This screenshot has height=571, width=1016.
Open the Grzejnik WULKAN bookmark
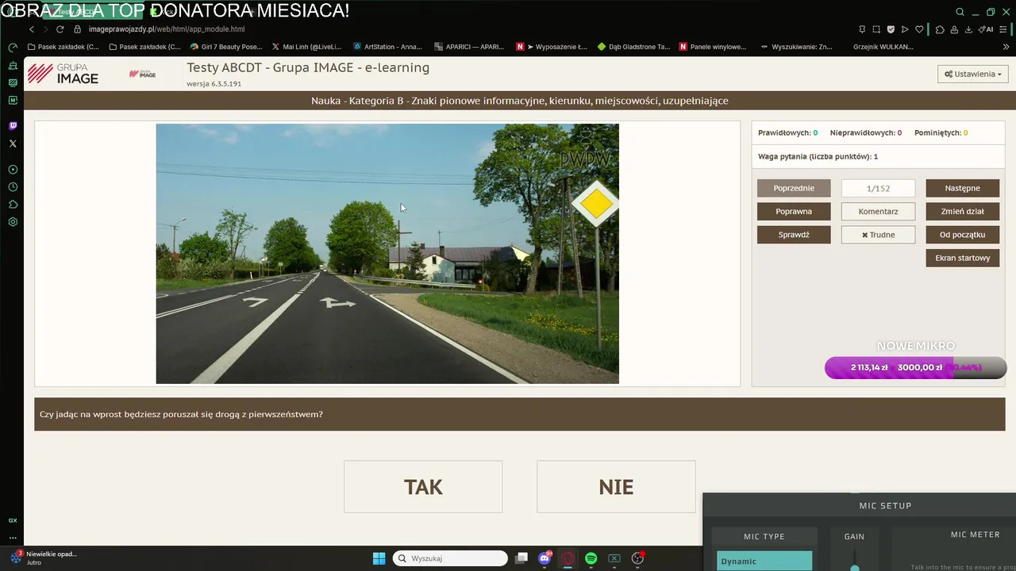(883, 47)
